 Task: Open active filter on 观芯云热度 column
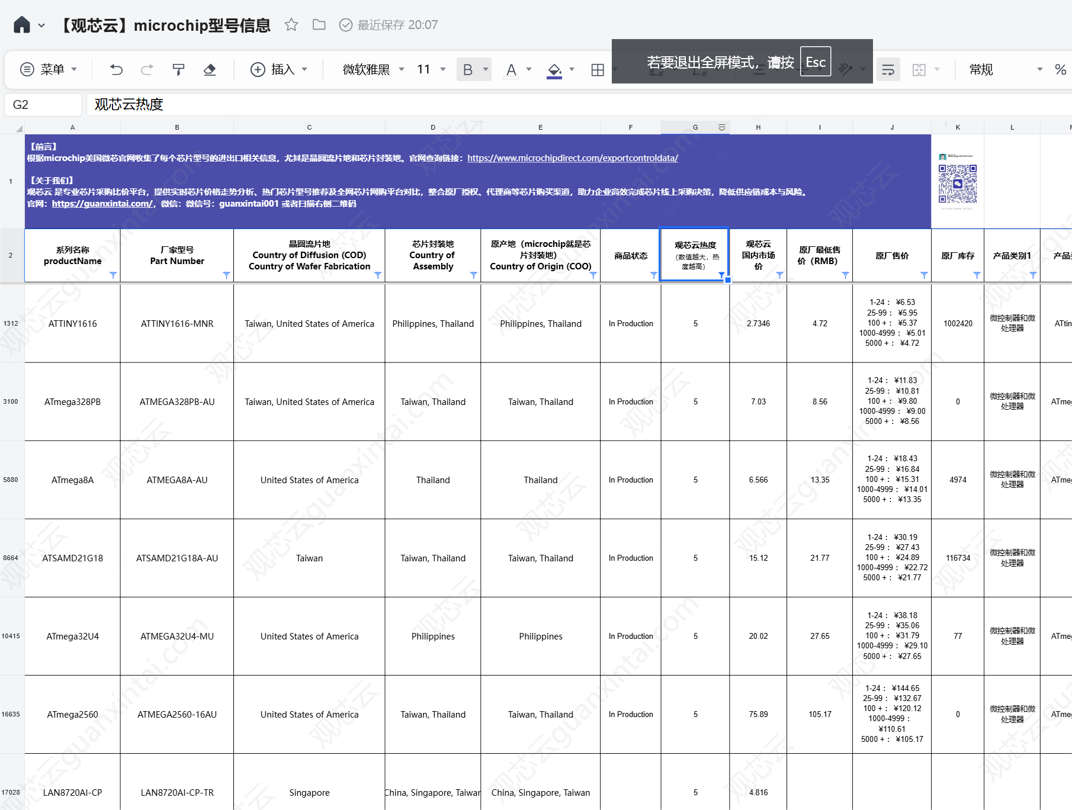tap(721, 275)
